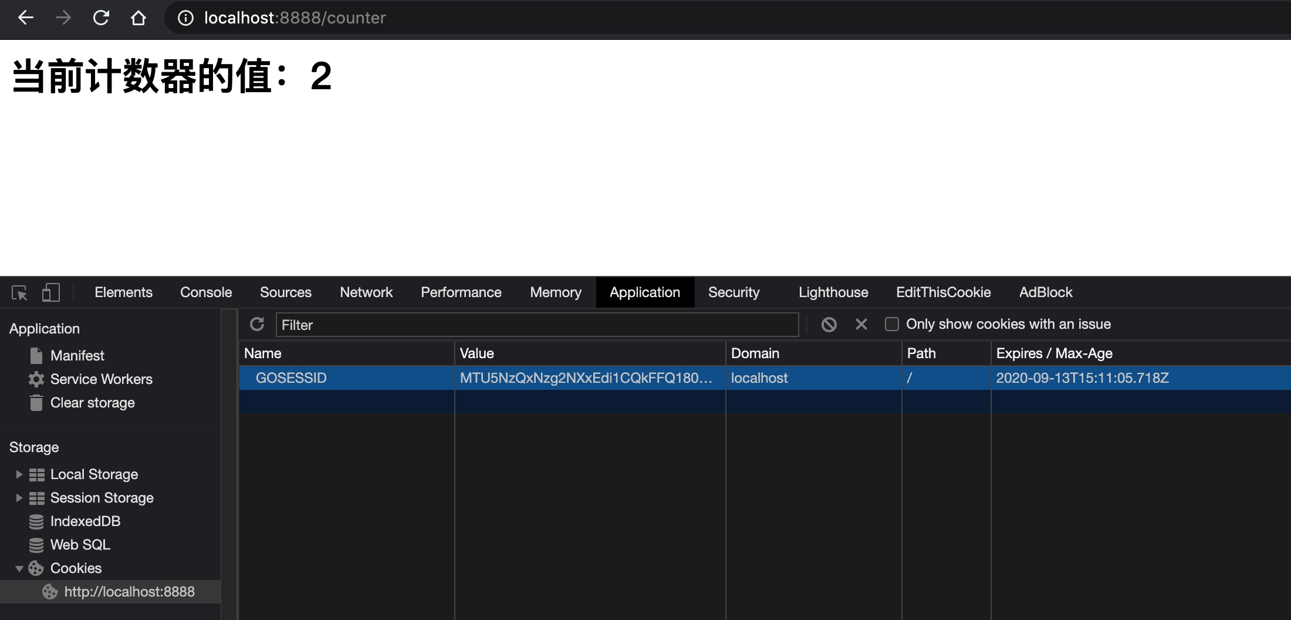Sort cookies by Path column header
The width and height of the screenshot is (1291, 620).
click(x=946, y=353)
